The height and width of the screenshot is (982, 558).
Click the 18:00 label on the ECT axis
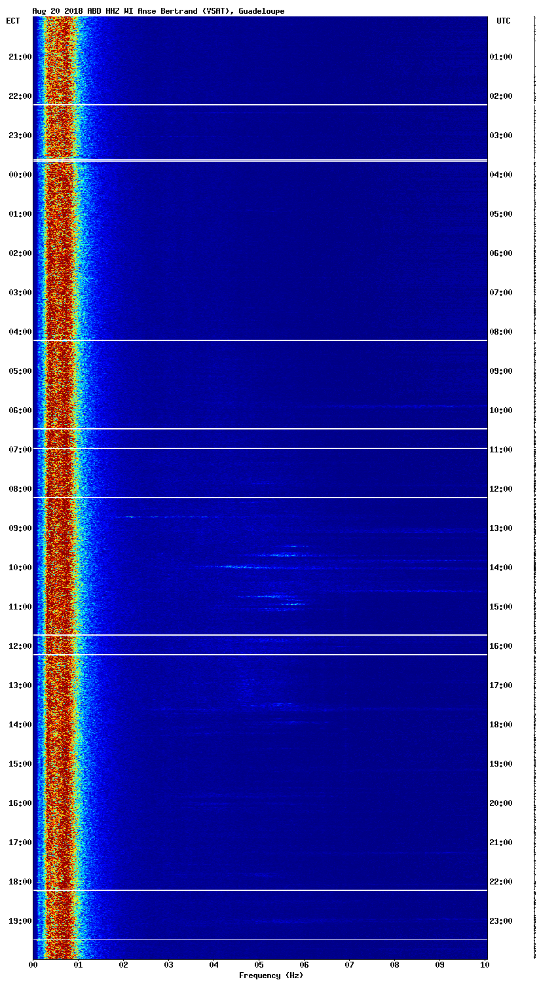(x=20, y=882)
